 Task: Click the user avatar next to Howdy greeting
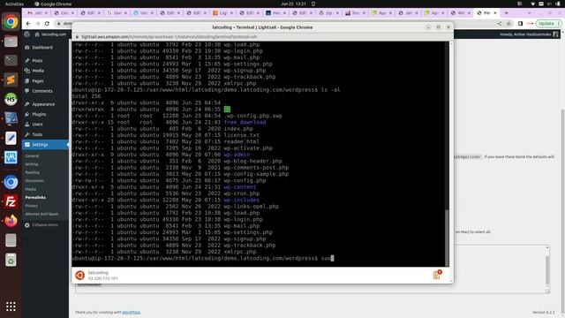[555, 34]
